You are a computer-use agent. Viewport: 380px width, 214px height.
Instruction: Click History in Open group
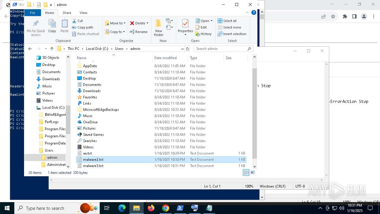point(203,34)
